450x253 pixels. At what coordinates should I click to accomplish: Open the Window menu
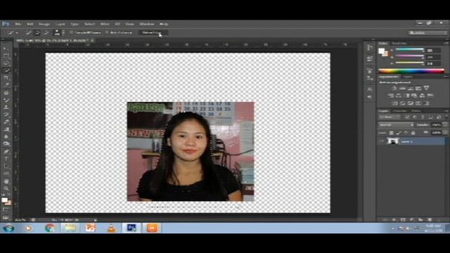pyautogui.click(x=147, y=24)
